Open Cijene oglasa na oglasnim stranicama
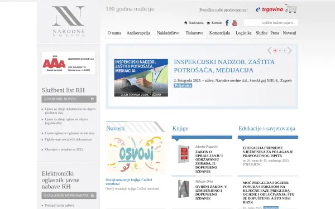This screenshot has width=335, height=209. tap(70, 133)
